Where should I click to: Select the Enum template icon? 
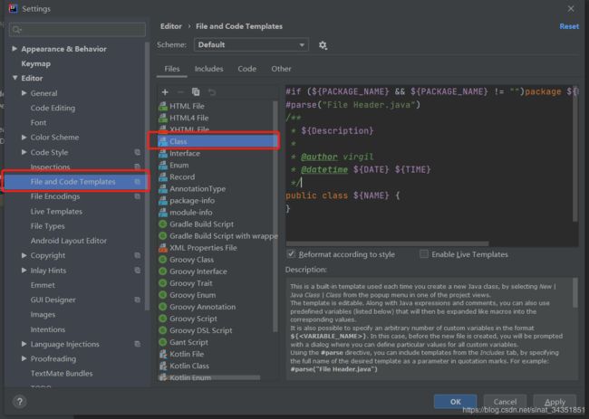[162, 165]
